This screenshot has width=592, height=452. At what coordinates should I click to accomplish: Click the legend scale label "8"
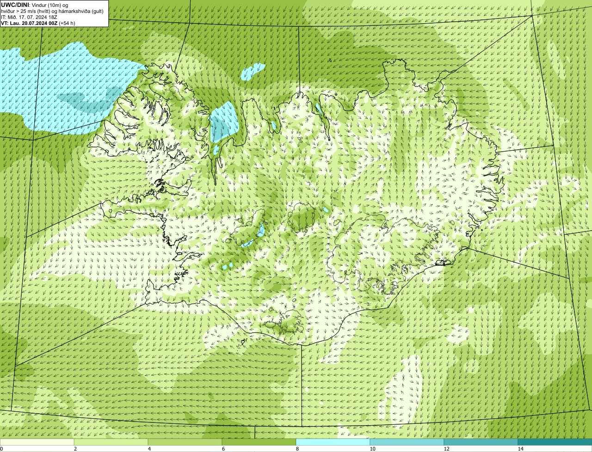pos(297,449)
